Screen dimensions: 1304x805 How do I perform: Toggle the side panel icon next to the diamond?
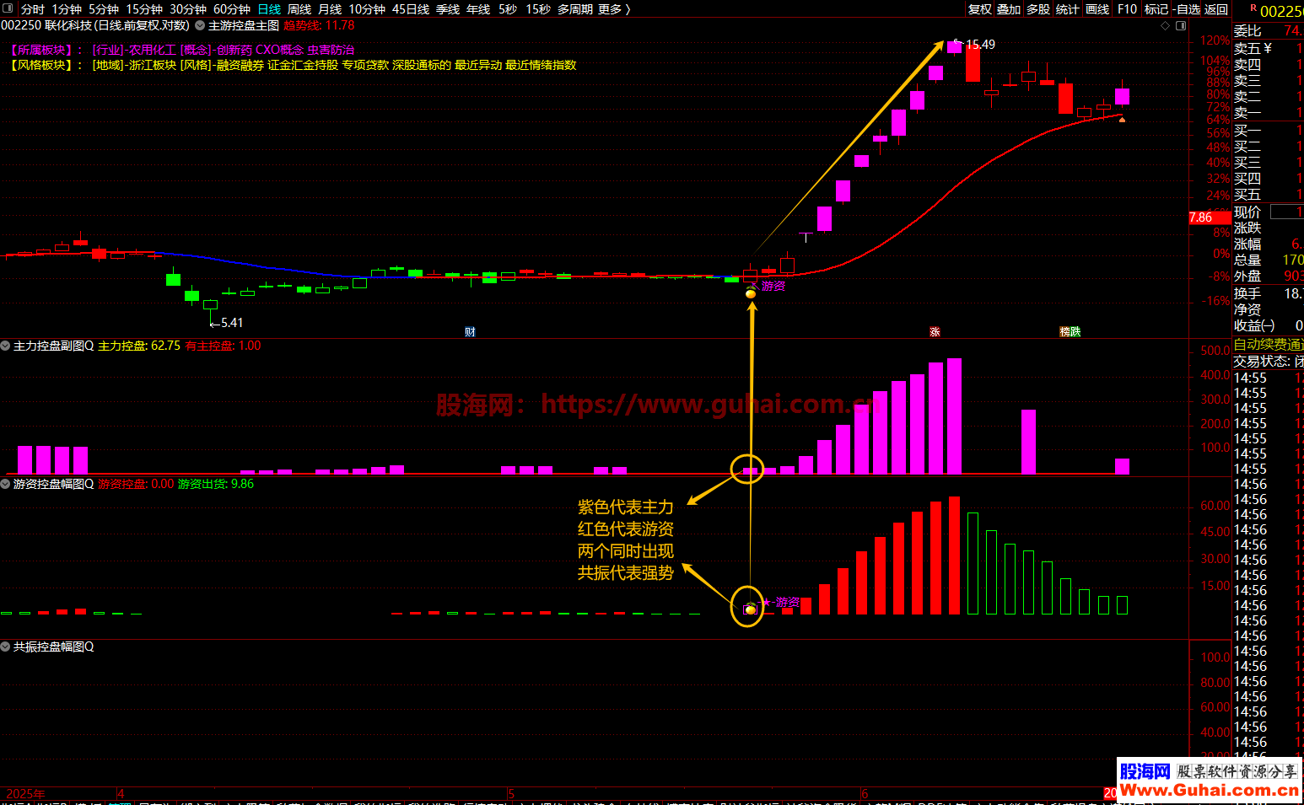point(1181,25)
